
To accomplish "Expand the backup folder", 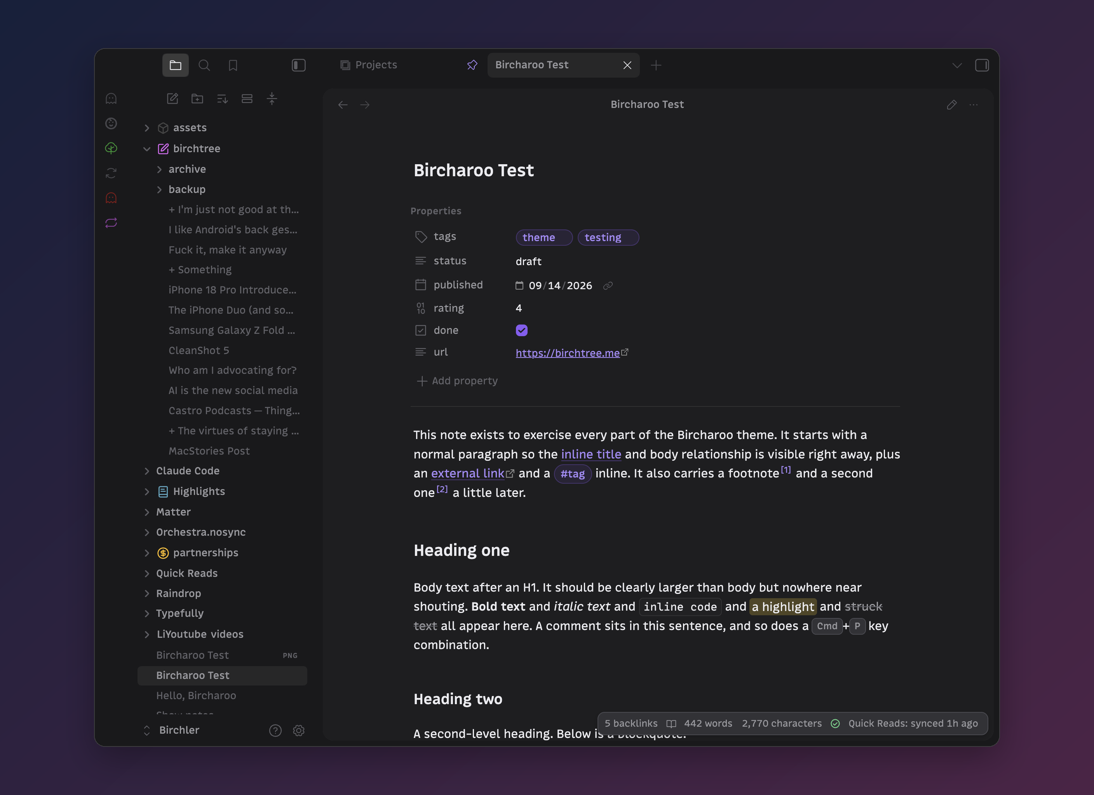I will click(x=159, y=189).
